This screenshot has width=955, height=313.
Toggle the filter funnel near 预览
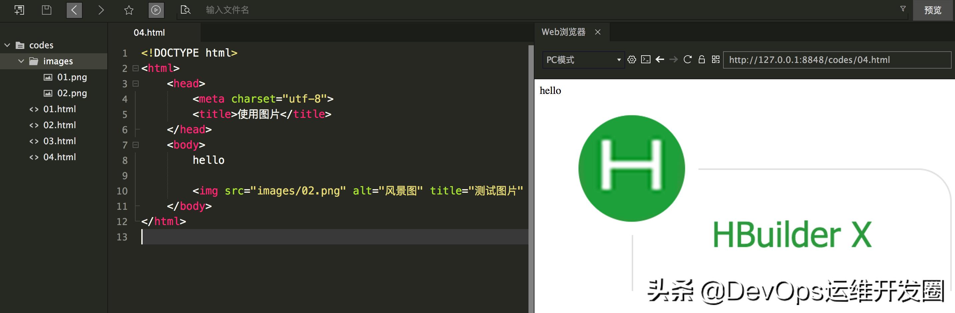[902, 10]
